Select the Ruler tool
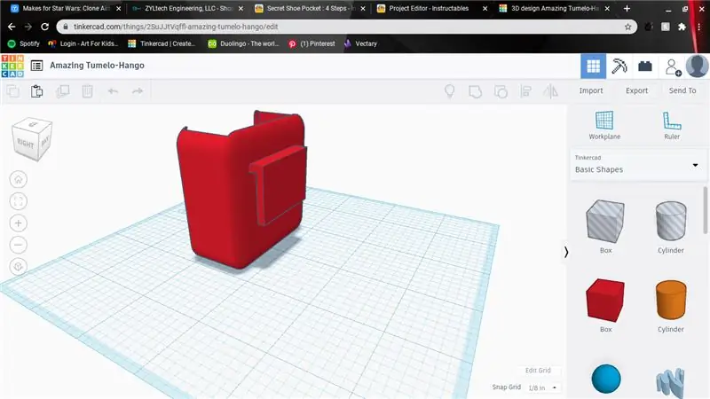The width and height of the screenshot is (710, 399). click(x=672, y=125)
